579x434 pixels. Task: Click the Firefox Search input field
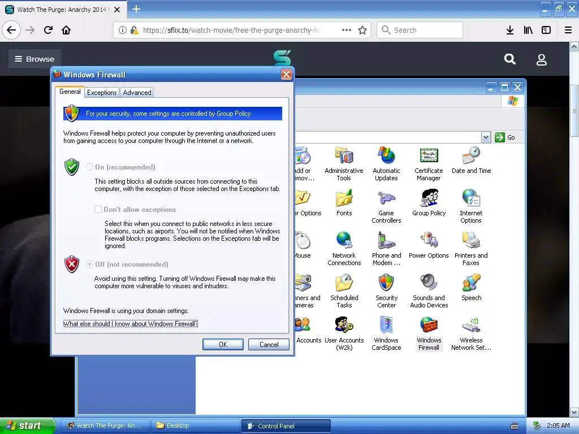click(x=420, y=30)
